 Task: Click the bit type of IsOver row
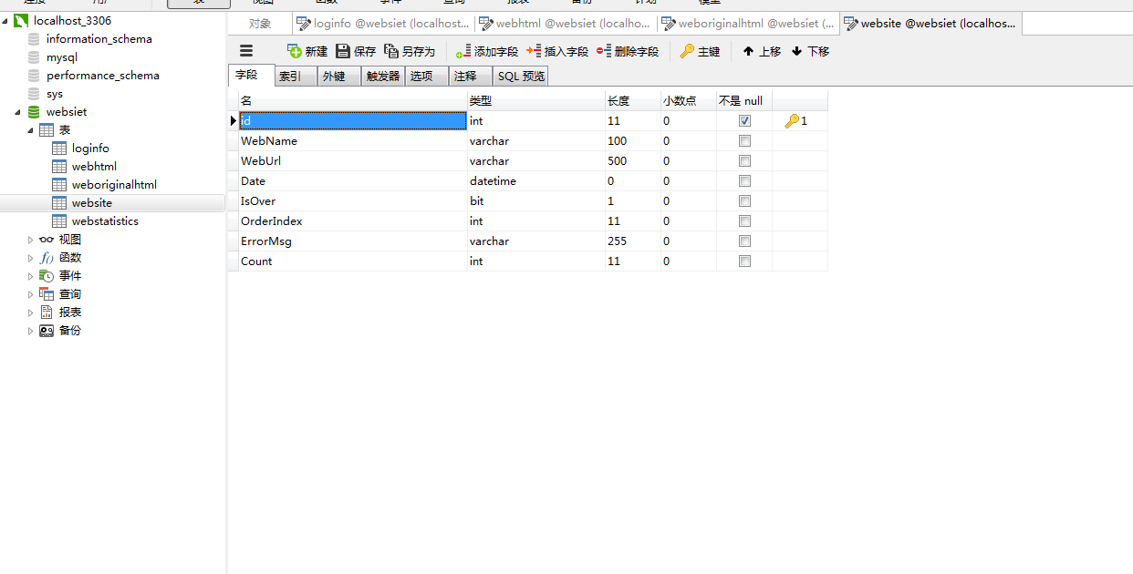[536, 200]
